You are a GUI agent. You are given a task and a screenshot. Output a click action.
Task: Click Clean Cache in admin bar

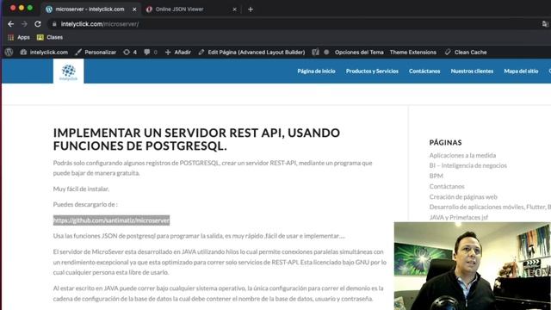(466, 52)
